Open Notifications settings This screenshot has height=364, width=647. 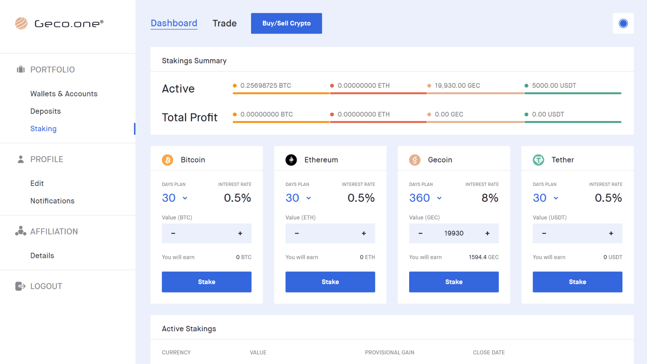click(x=52, y=201)
